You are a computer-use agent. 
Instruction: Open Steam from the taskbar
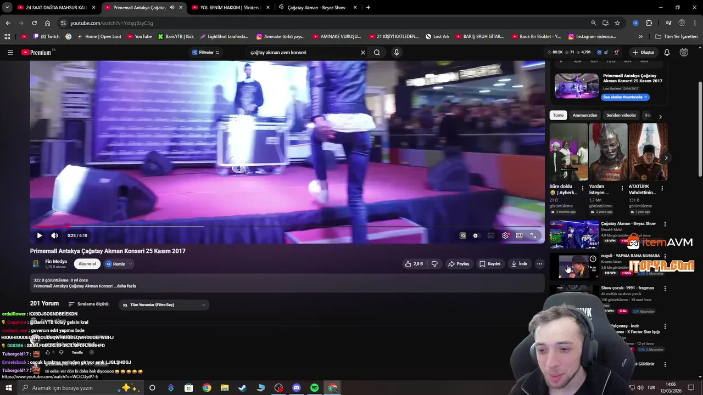click(x=242, y=388)
